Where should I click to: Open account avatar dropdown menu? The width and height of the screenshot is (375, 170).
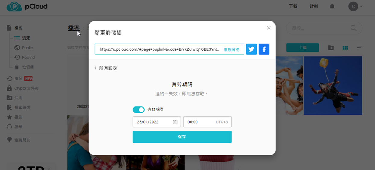[355, 6]
